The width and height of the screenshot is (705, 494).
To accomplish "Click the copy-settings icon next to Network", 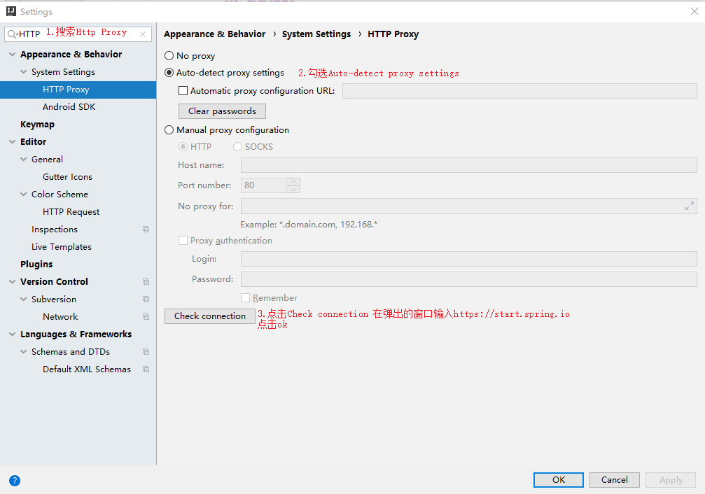I will (x=146, y=316).
